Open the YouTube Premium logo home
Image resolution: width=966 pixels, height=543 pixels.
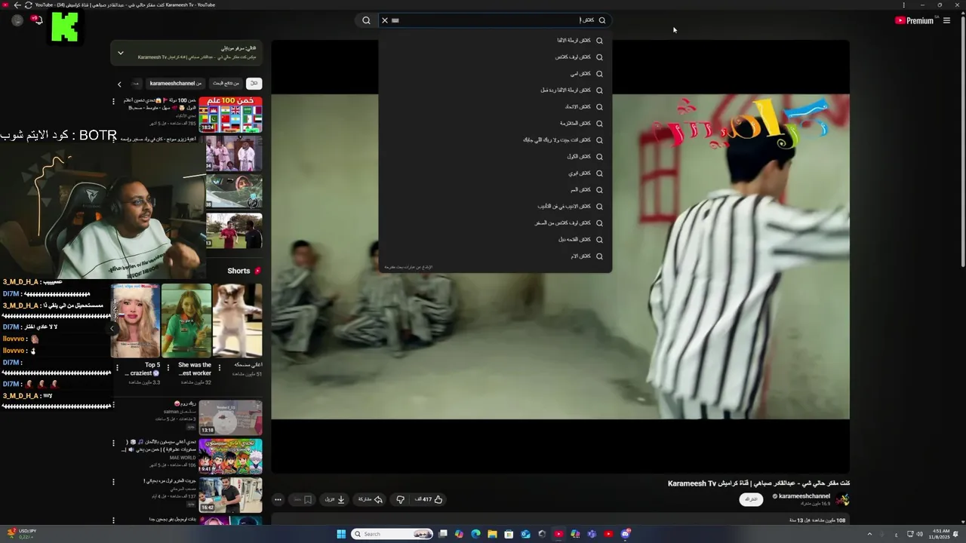(x=914, y=20)
